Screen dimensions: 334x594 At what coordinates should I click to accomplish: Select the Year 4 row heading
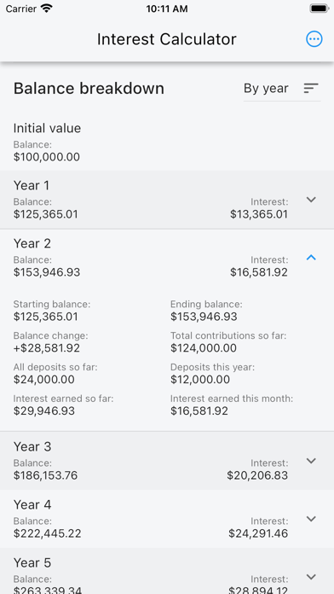[x=32, y=504]
